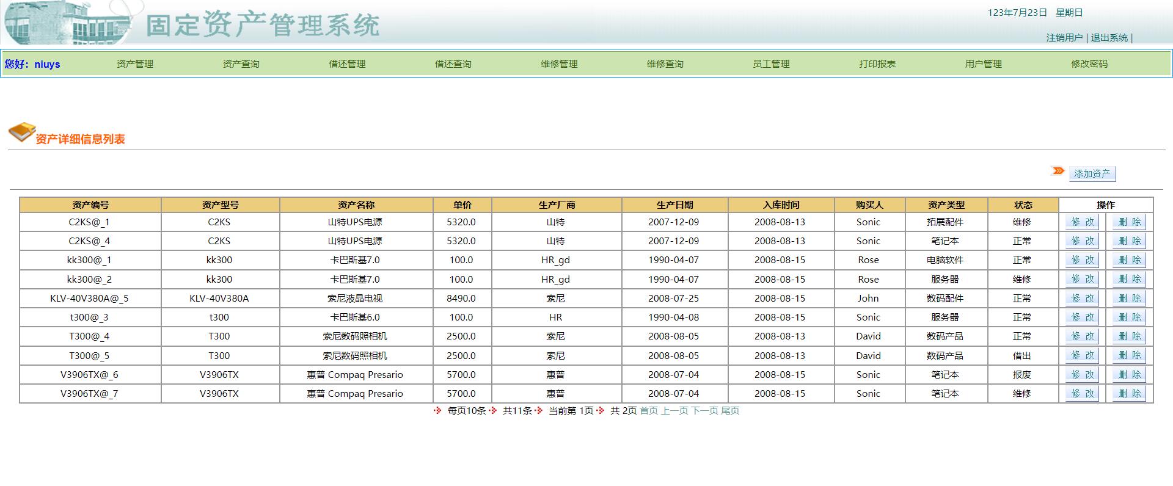Open the 用户管理 menu
Viewport: 1173px width, 486px height.
[x=984, y=64]
